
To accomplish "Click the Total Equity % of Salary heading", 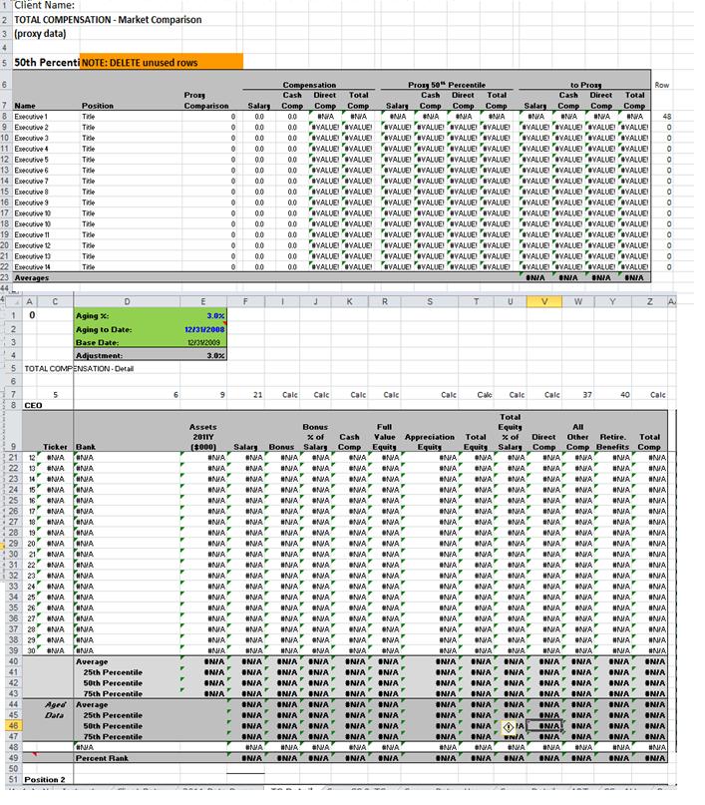I will [x=510, y=432].
